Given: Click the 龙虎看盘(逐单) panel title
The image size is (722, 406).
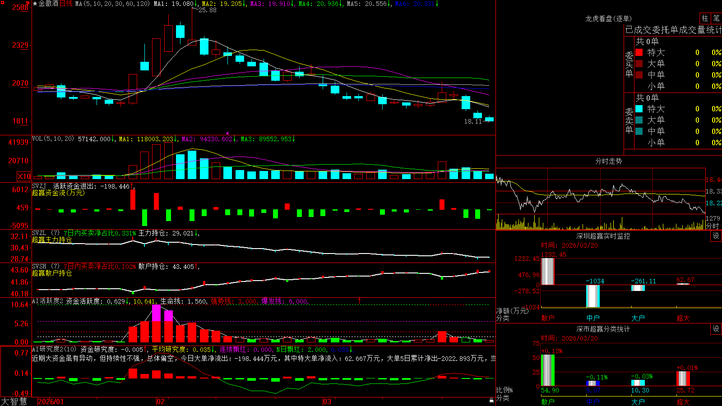Looking at the screenshot, I should coord(608,18).
